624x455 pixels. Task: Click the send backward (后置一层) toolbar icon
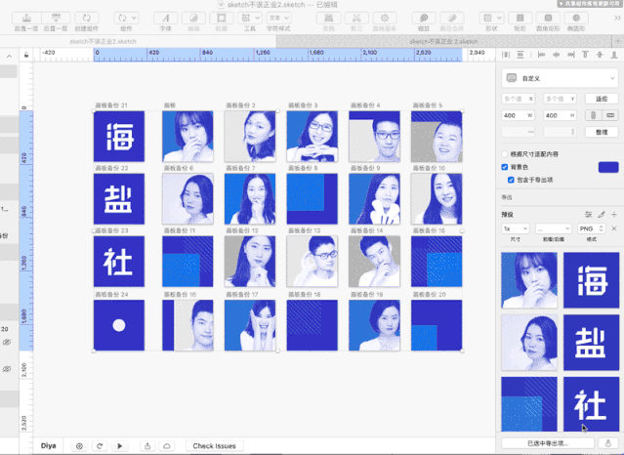pyautogui.click(x=56, y=18)
